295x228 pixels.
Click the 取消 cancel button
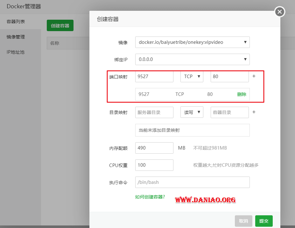[x=243, y=221]
